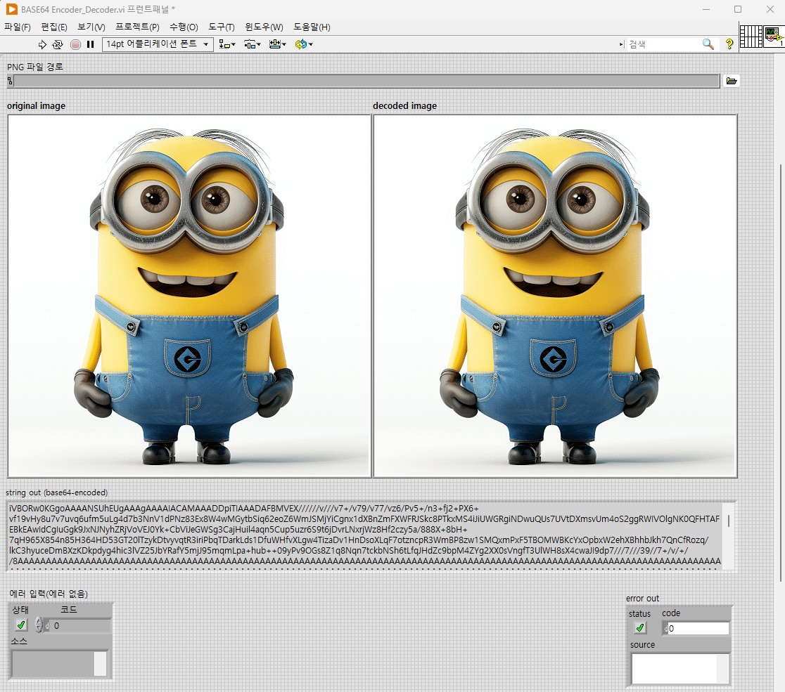785x692 pixels.
Task: Run the VI with the arrow button
Action: coord(42,44)
